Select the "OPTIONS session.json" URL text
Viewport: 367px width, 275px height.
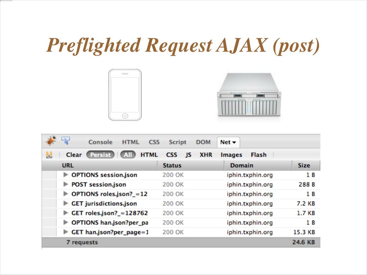click(104, 175)
